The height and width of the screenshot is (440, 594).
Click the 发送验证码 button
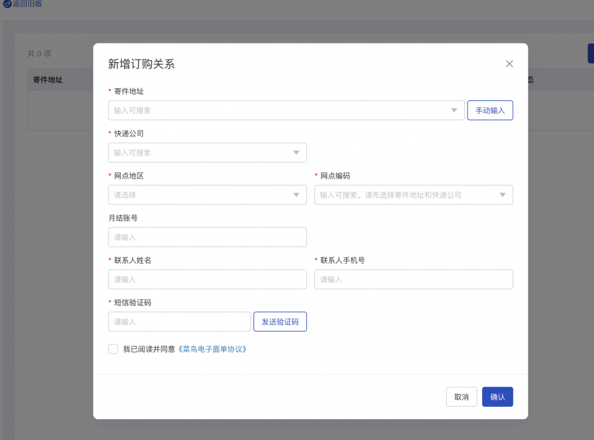(280, 322)
